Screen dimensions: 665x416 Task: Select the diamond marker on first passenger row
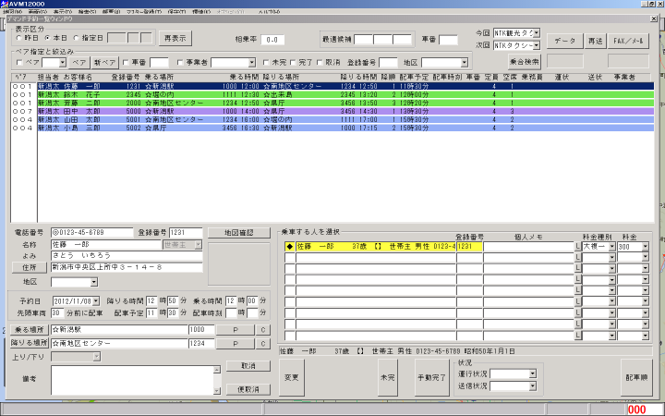289,247
